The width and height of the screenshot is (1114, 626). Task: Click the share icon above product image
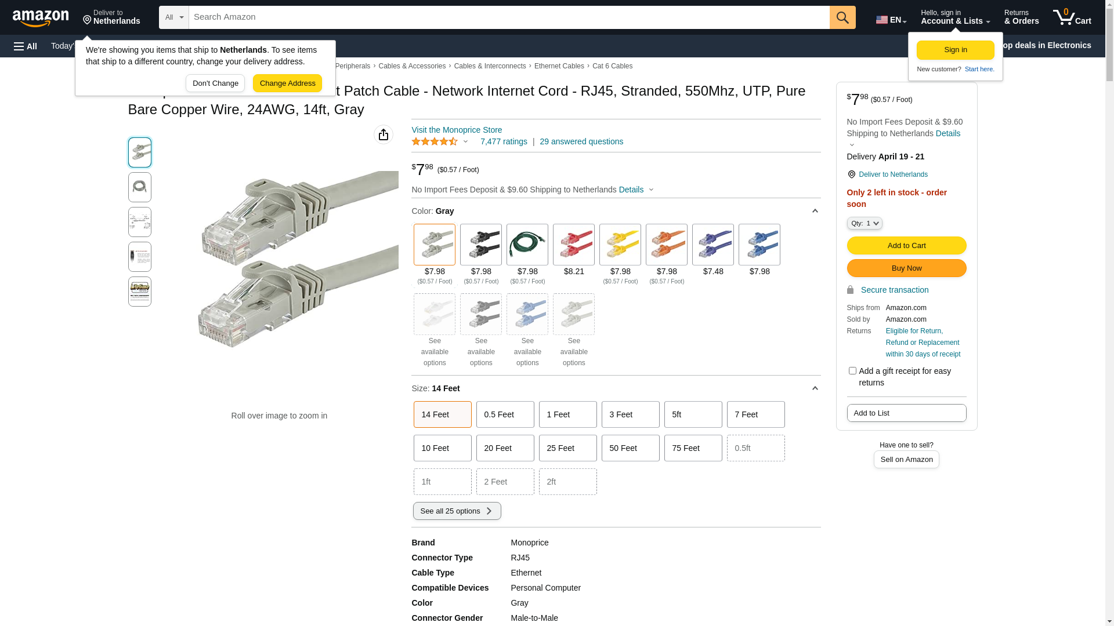click(x=383, y=134)
